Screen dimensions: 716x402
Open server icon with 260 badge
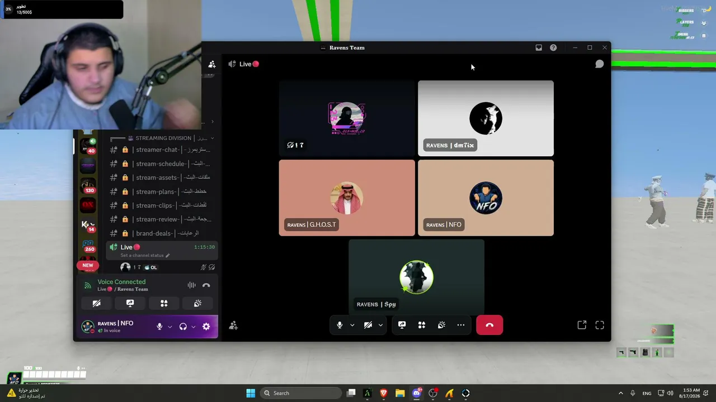[88, 246]
